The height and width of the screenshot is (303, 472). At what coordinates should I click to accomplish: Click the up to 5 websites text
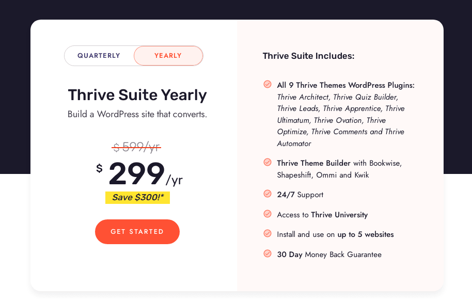[366, 234]
